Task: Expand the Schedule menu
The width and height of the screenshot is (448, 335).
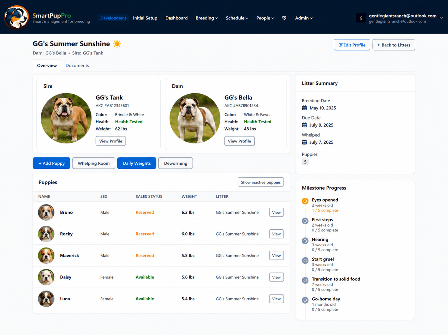Action: click(237, 18)
